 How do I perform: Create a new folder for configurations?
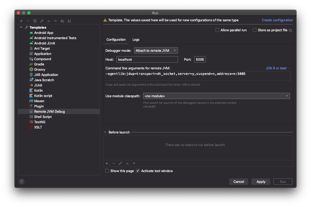click(x=62, y=21)
